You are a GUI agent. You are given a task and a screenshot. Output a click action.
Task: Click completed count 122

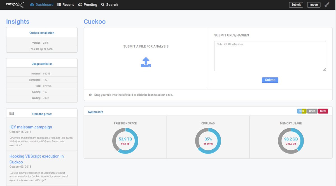(45, 80)
